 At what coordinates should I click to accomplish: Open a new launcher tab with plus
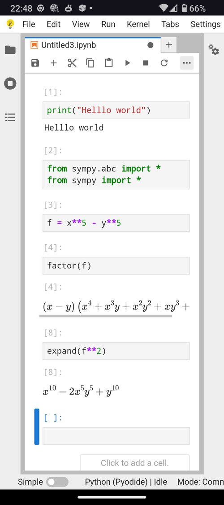168,45
